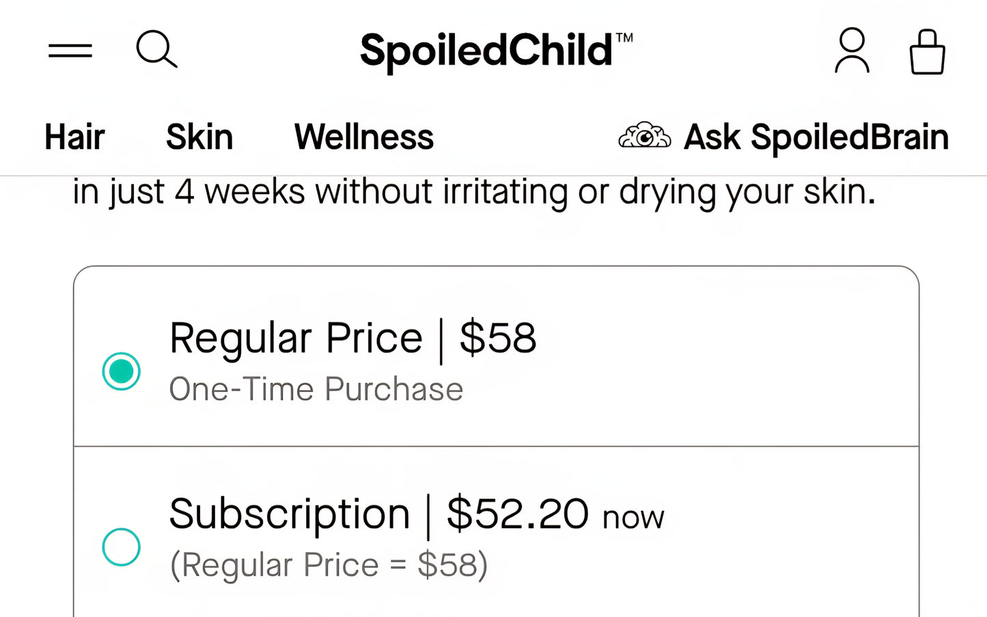Viewport: 987px width, 617px height.
Task: Click the "One-Time Purchase" subtitle text
Action: pyautogui.click(x=316, y=389)
